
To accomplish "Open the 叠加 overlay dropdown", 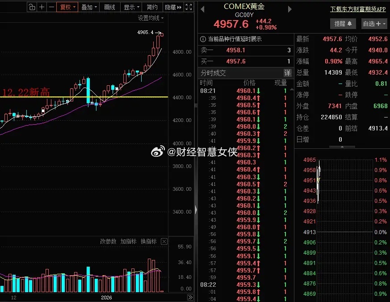I will tap(89, 7).
